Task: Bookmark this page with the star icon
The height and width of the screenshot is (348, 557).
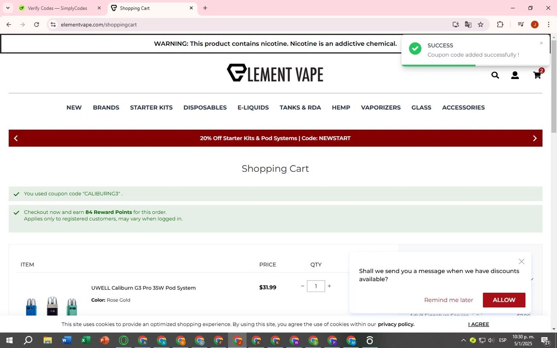Action: click(x=481, y=24)
